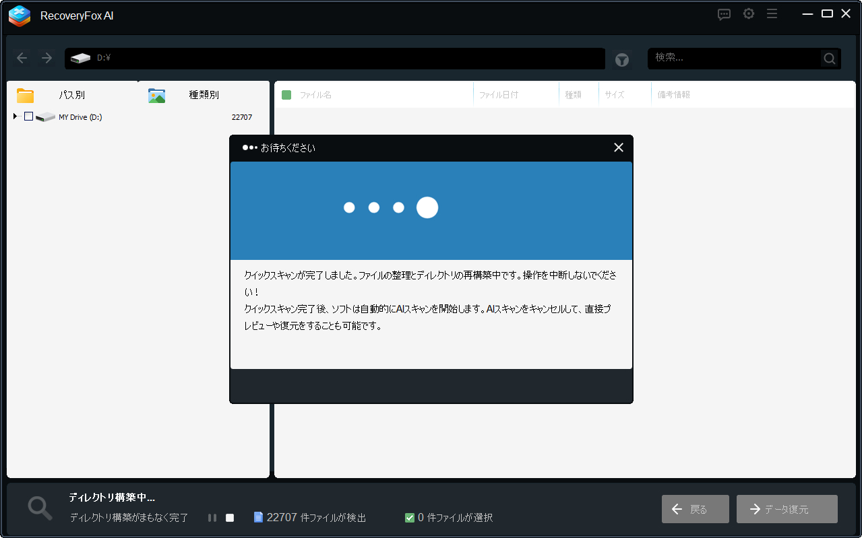Viewport: 862px width, 538px height.
Task: Toggle the MY Drive (D:) checkbox
Action: click(28, 116)
